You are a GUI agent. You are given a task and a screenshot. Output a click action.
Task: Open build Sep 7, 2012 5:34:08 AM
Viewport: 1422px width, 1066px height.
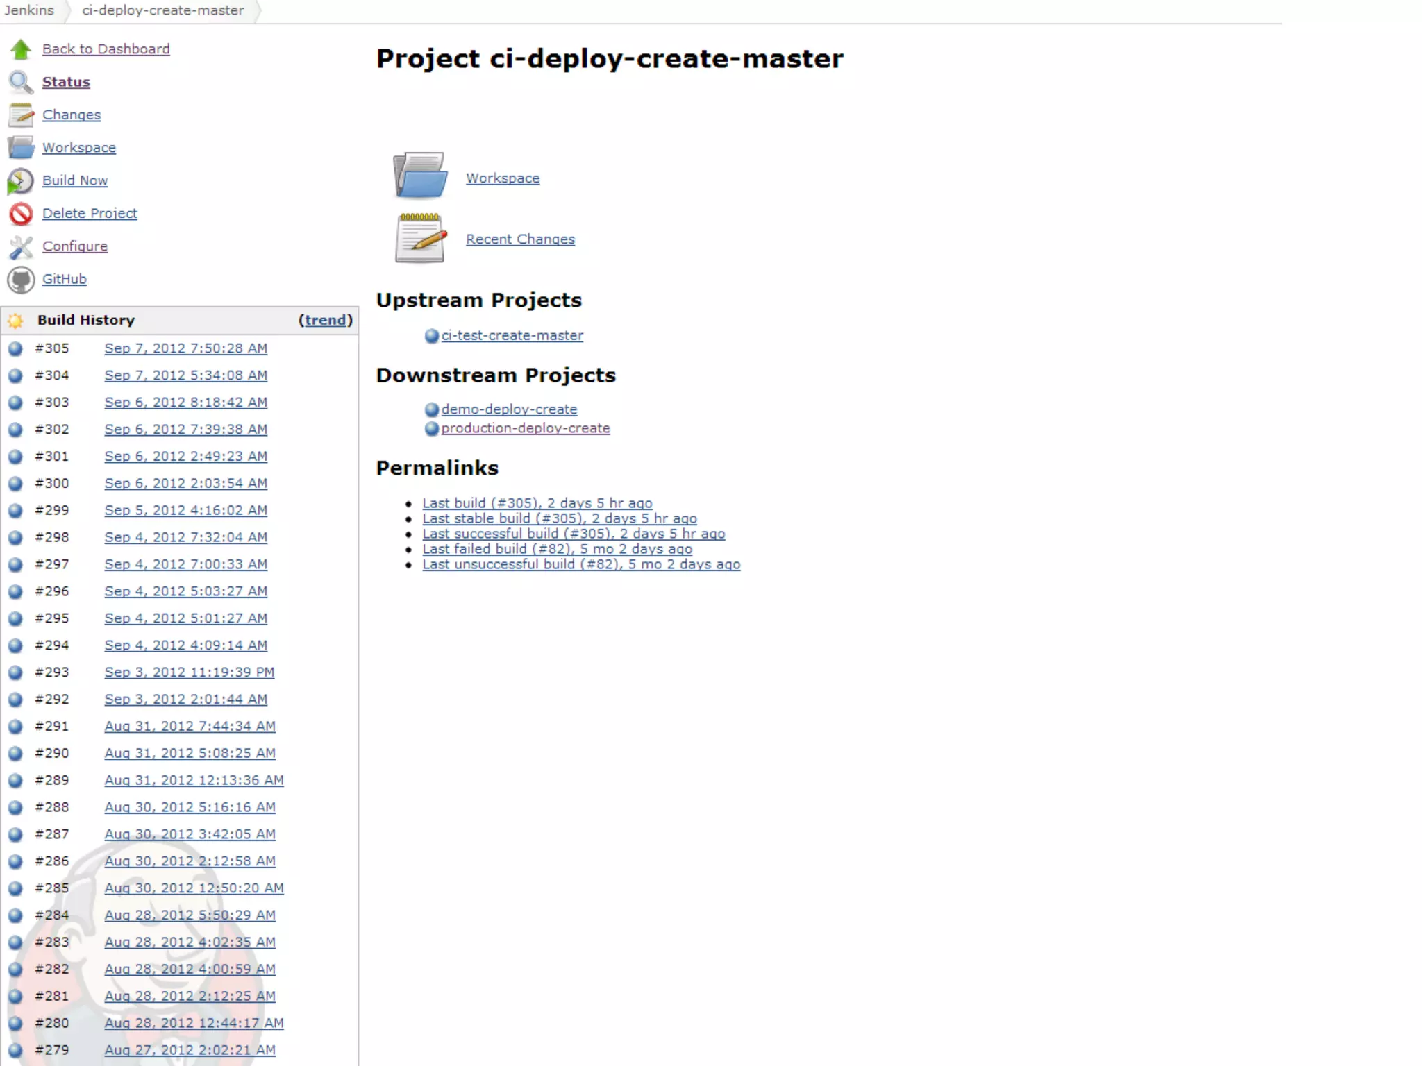(185, 375)
